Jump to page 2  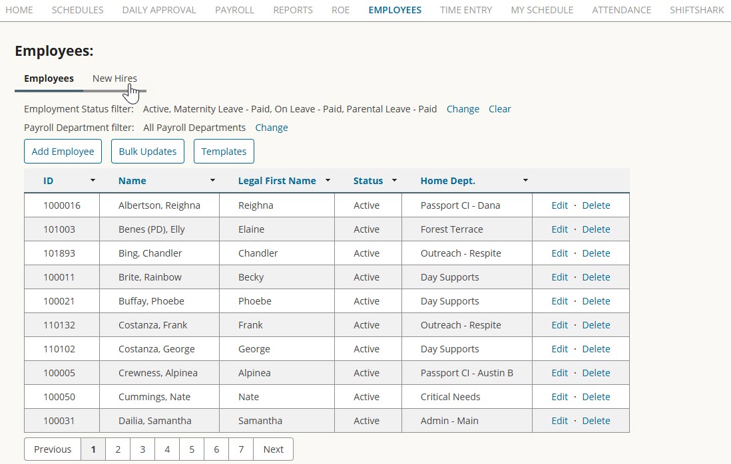[x=118, y=449]
